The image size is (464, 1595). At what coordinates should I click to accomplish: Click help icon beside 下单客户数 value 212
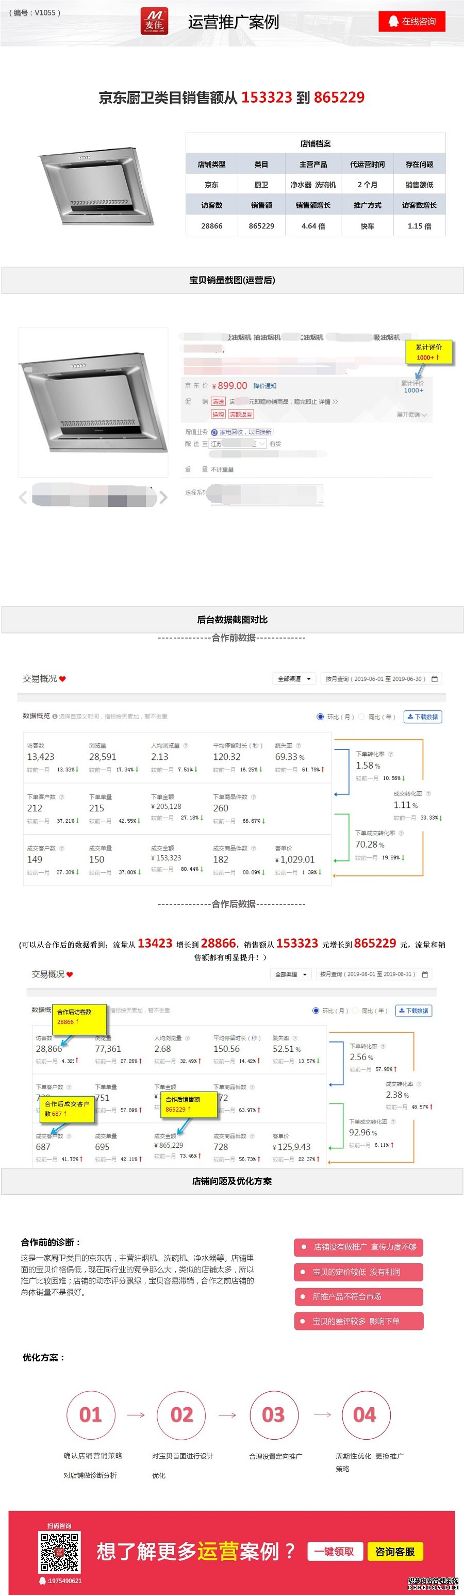(x=61, y=797)
